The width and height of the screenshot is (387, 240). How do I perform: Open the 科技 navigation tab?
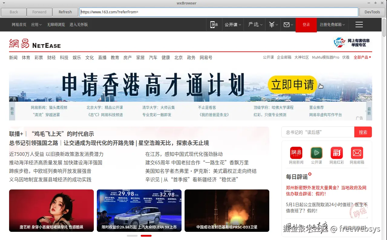[x=64, y=58]
